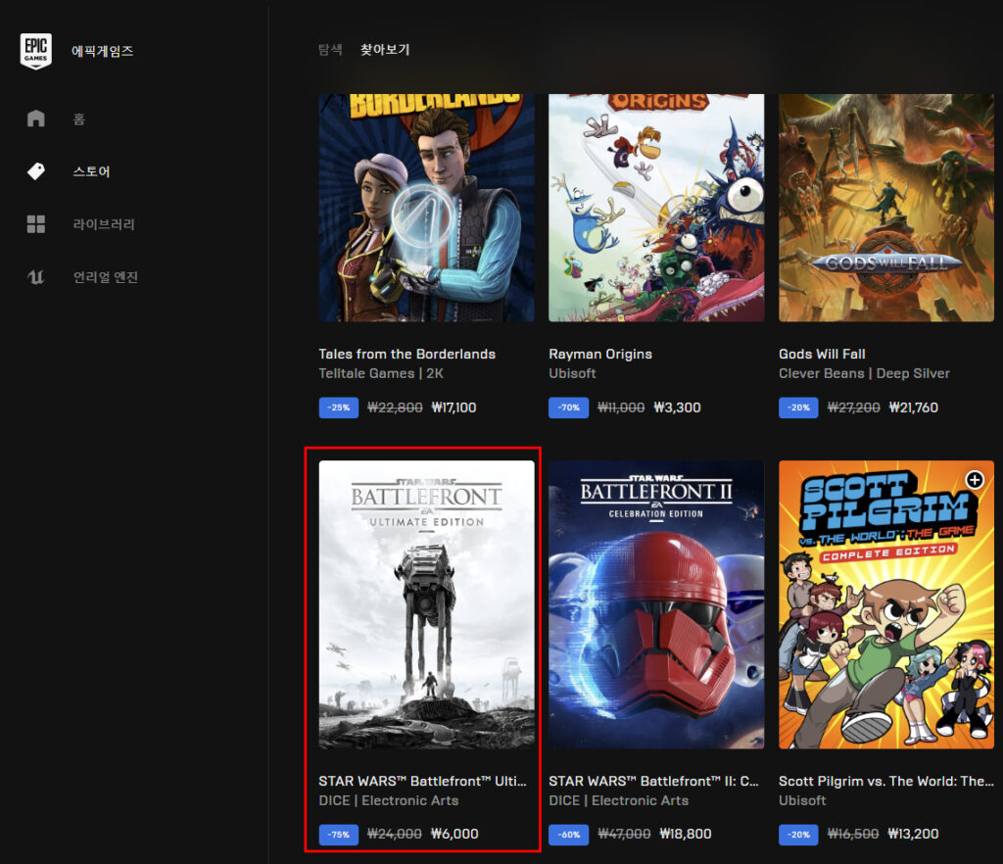Screen dimensions: 1003x864
Task: Click the struck-through ₩16,500 original price
Action: 853,834
